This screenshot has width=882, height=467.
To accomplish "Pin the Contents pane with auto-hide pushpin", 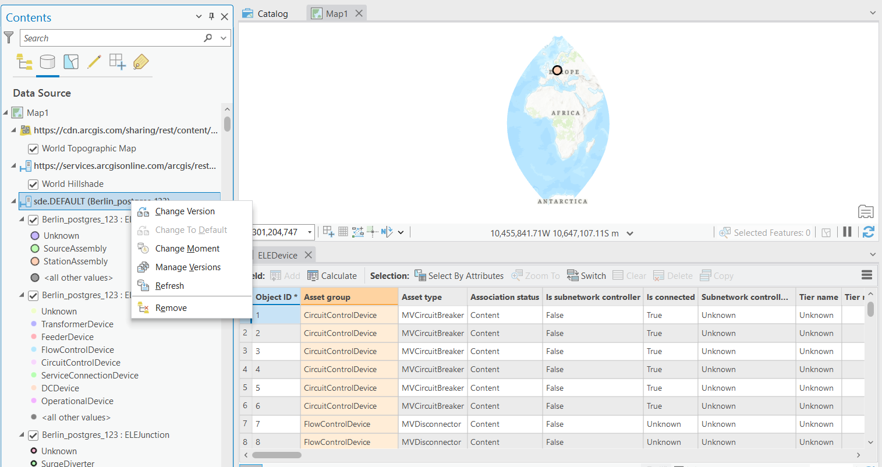I will [211, 17].
